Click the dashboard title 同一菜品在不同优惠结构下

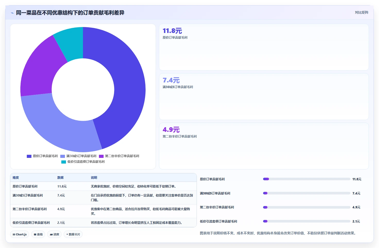tap(70, 13)
